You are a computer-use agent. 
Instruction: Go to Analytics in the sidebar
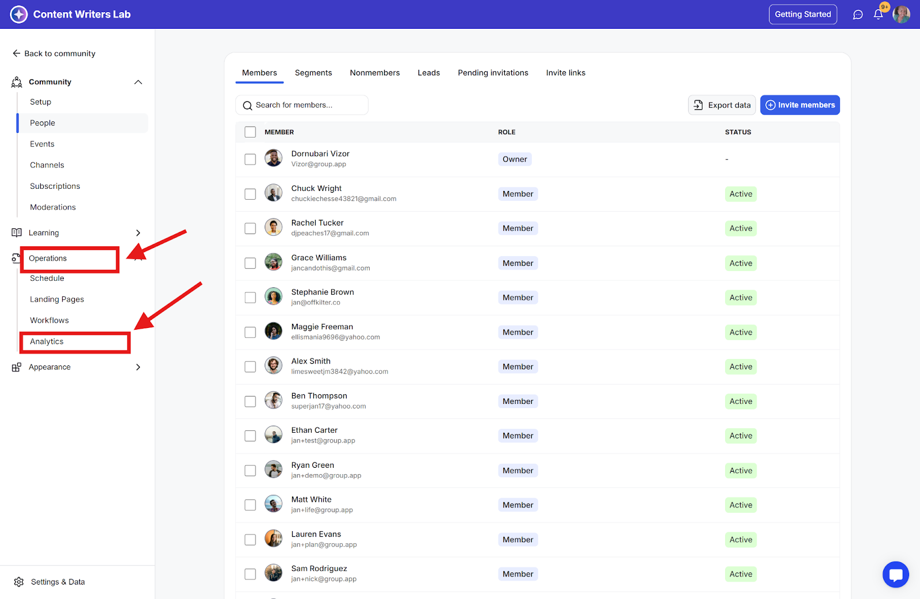tap(47, 341)
